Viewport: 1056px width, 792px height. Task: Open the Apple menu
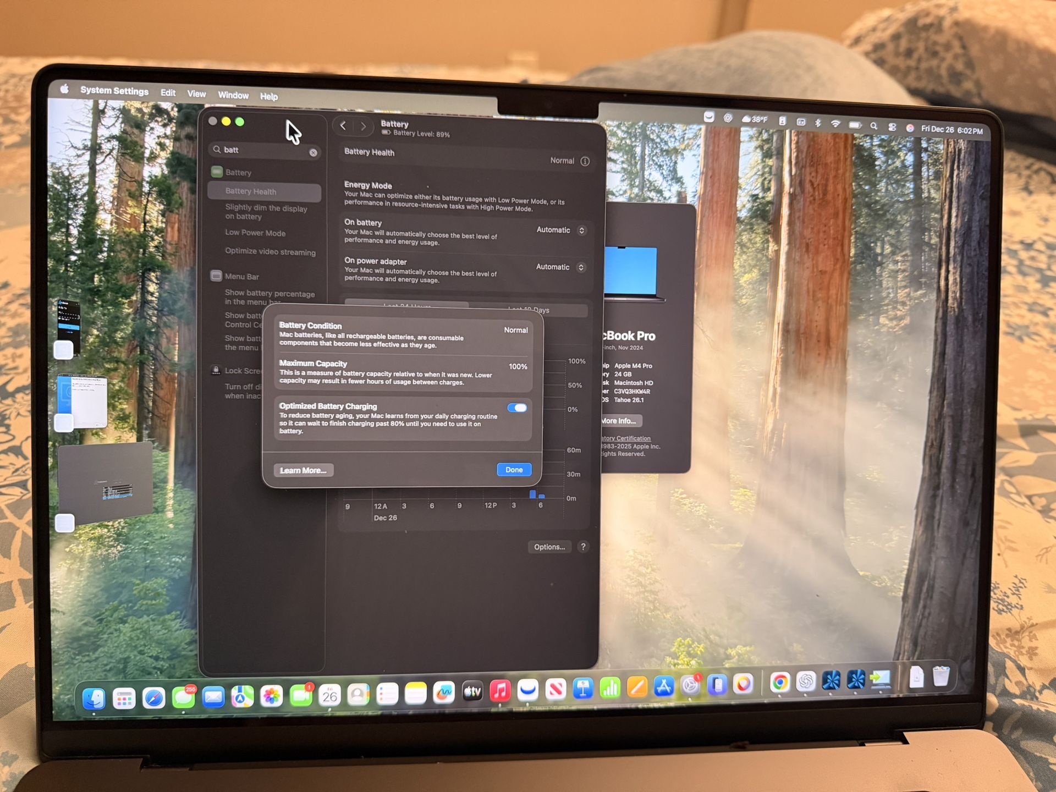[x=64, y=89]
